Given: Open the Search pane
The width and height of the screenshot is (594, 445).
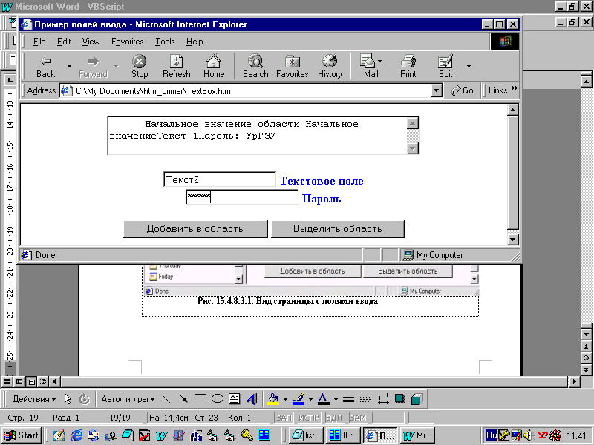Looking at the screenshot, I should [255, 66].
